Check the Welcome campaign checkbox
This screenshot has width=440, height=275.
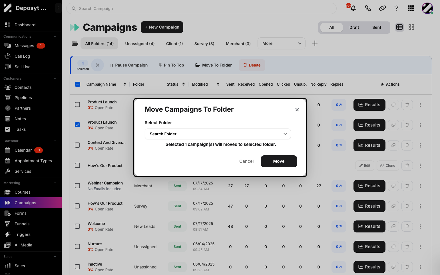[77, 226]
